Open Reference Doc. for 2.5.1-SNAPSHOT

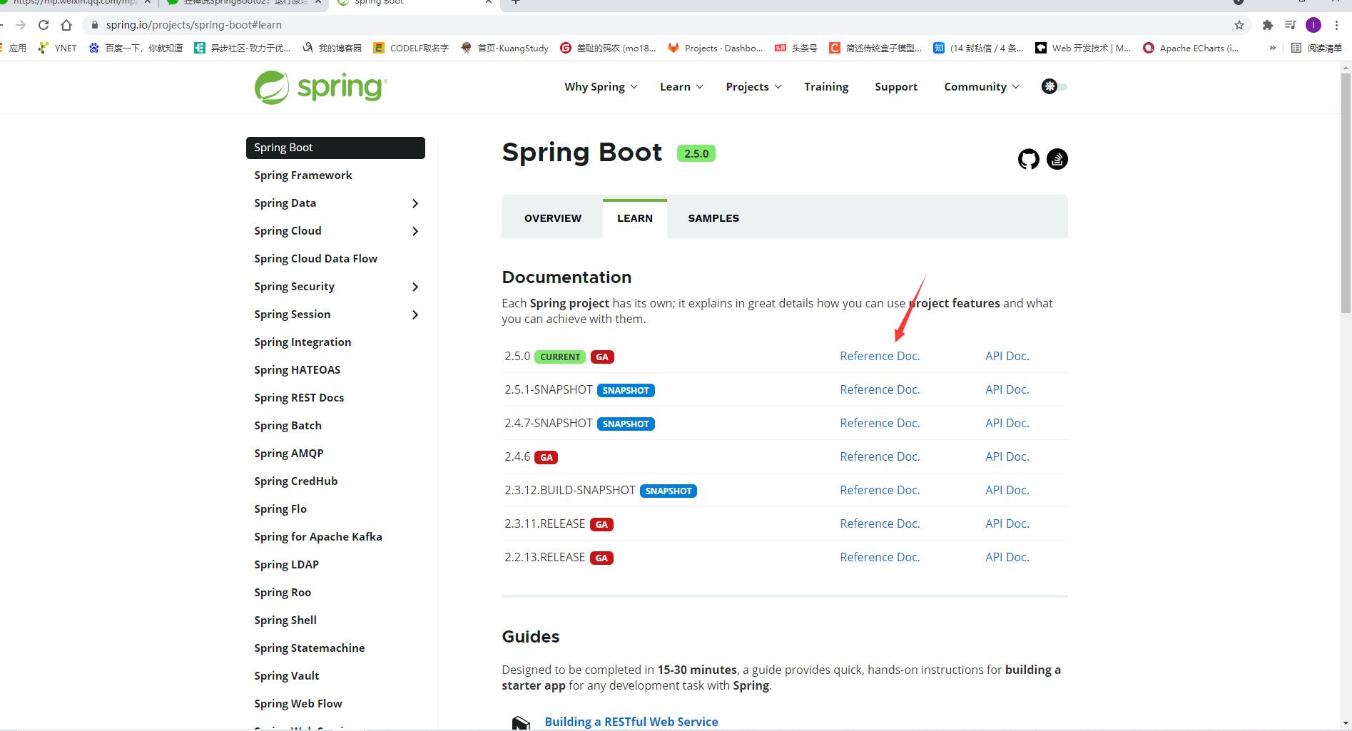(880, 389)
